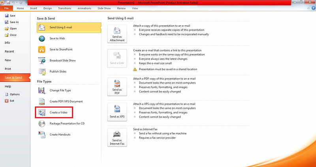
Task: Open the File tab
Action: [6, 8]
